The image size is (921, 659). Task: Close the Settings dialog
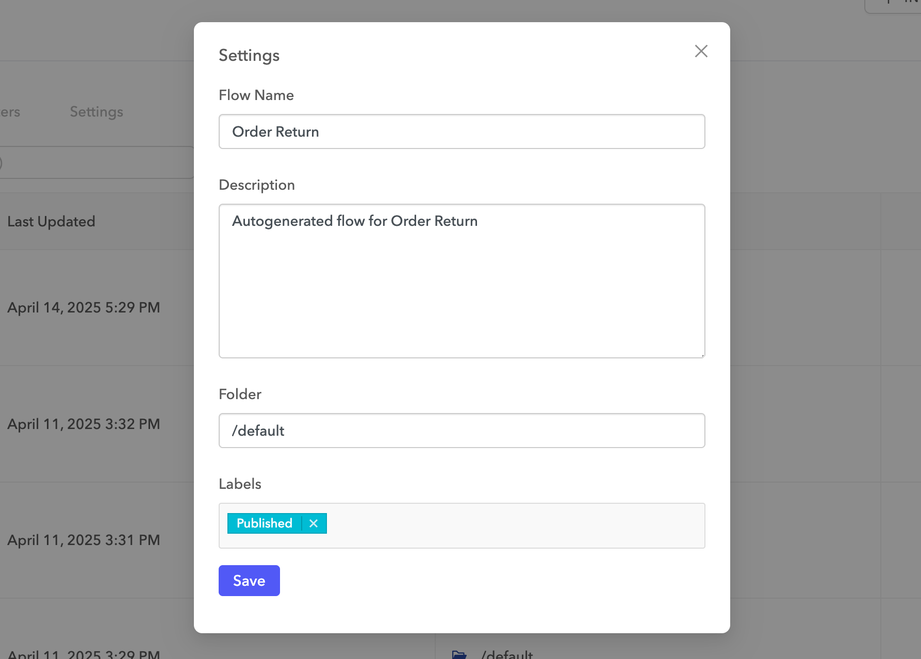(701, 51)
